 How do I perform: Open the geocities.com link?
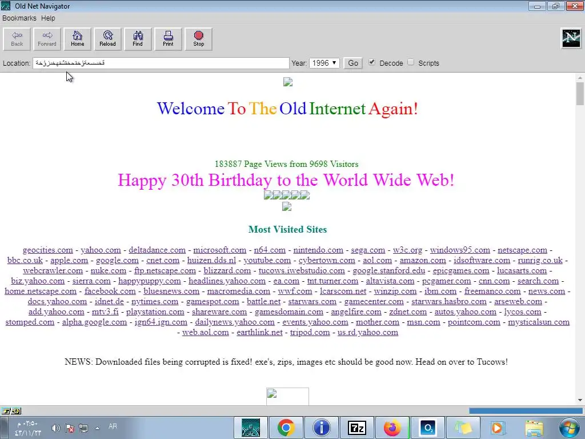[48, 250]
